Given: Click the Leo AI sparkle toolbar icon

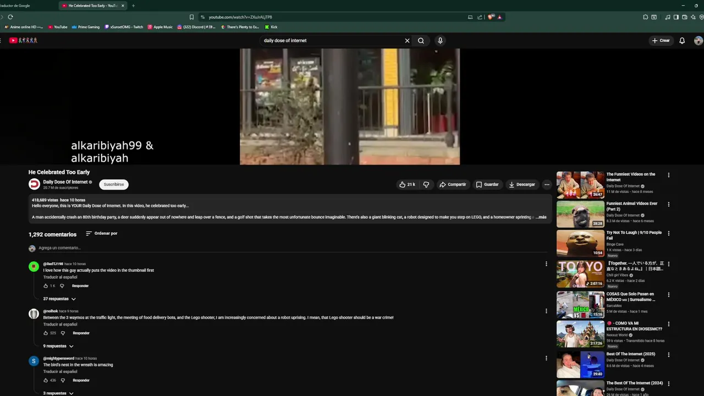Looking at the screenshot, I should tap(693, 17).
